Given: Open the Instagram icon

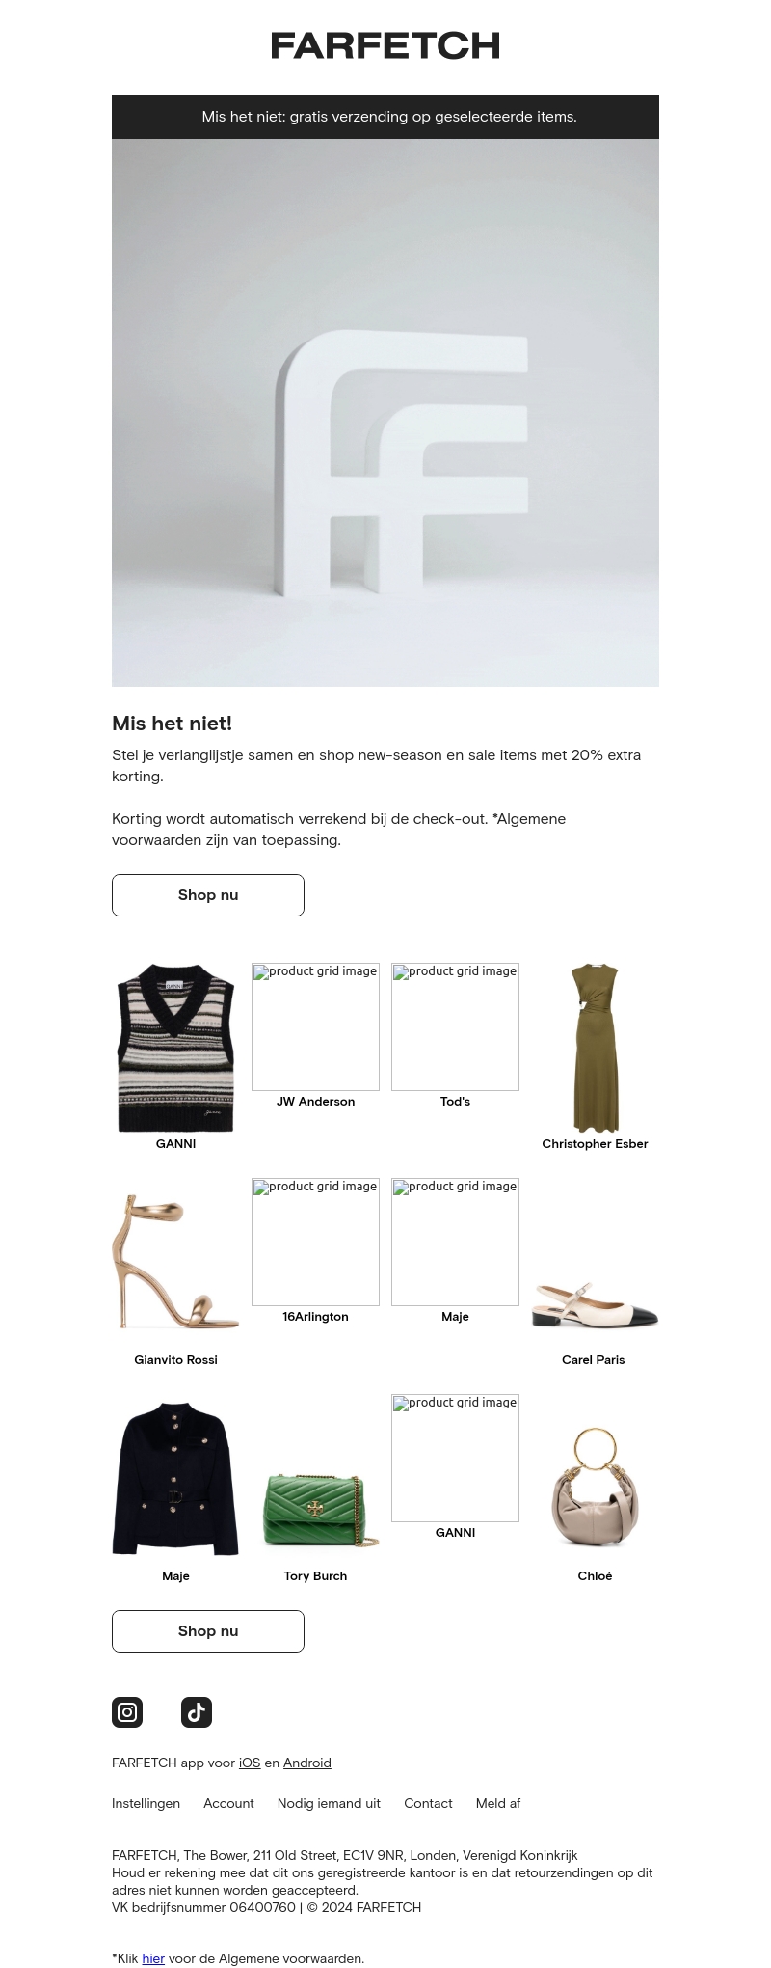Looking at the screenshot, I should click(x=127, y=1712).
